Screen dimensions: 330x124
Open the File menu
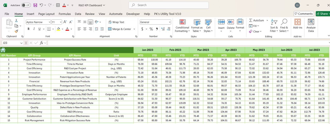[7, 14]
